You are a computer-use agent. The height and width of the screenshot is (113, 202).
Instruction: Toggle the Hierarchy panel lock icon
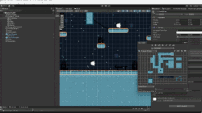(51, 9)
